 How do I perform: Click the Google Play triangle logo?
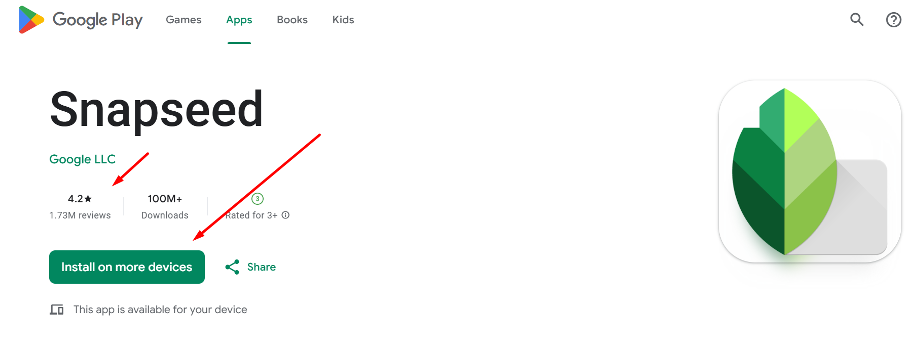31,20
